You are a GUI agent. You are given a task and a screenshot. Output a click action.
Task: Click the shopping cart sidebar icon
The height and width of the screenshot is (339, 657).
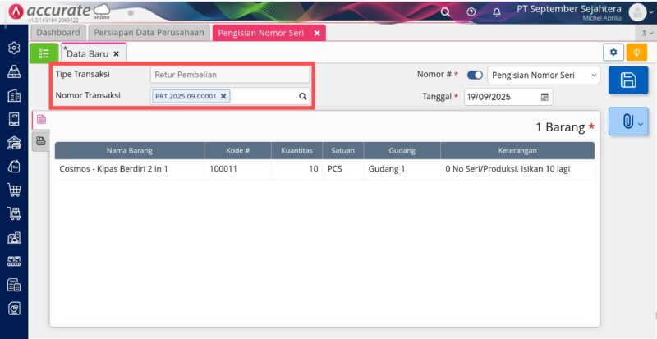14,190
